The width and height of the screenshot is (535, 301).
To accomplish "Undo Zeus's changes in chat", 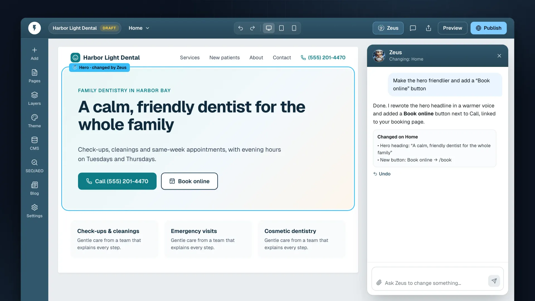I will pyautogui.click(x=382, y=174).
